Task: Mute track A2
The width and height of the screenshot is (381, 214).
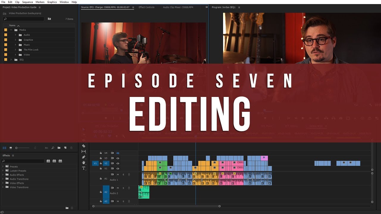Action: pos(118,188)
